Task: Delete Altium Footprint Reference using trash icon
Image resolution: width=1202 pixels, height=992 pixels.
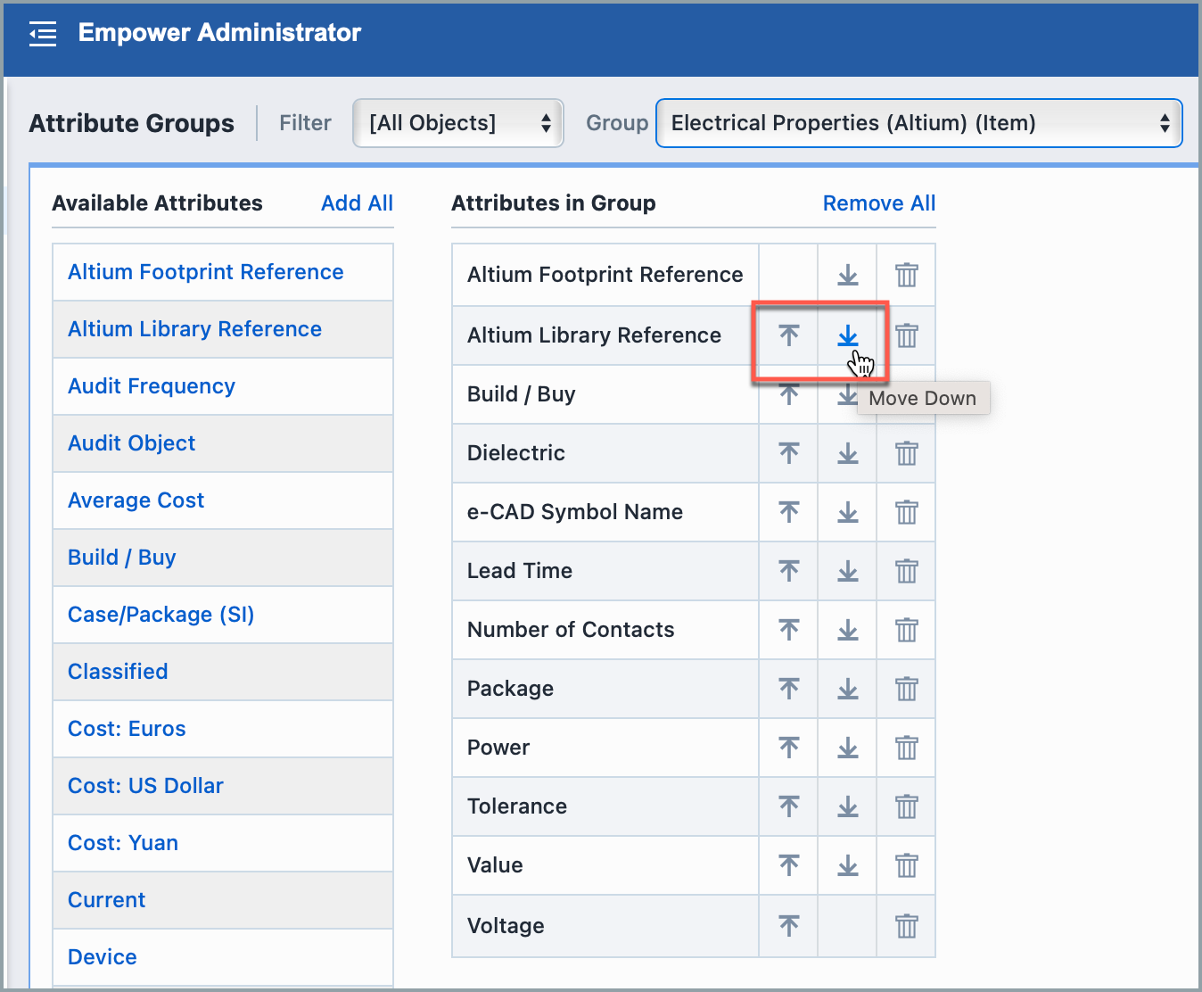Action: [x=906, y=275]
